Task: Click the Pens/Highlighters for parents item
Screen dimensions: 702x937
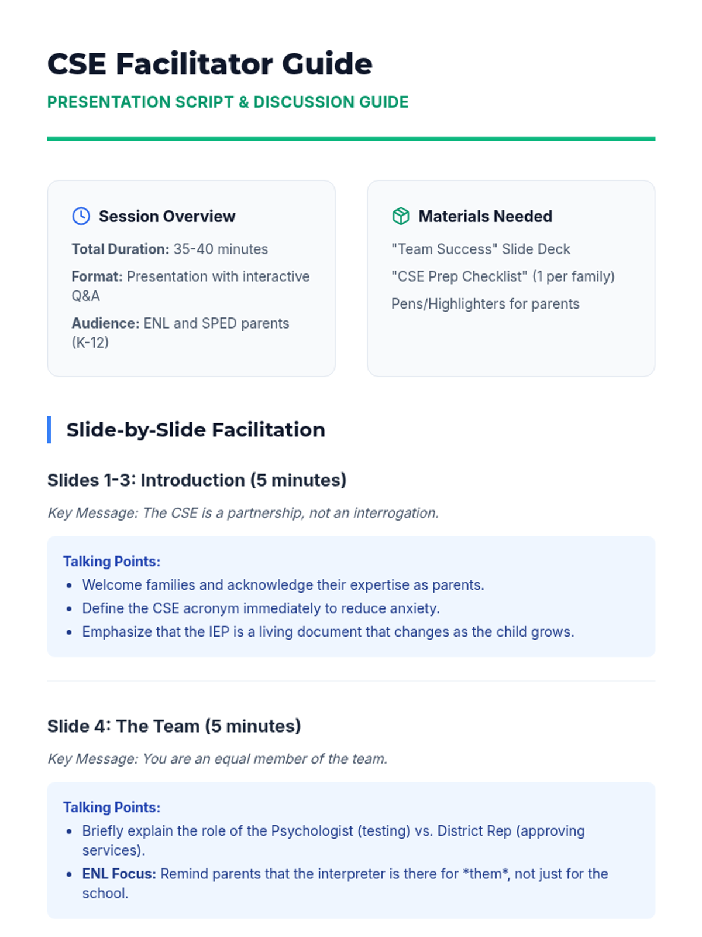Action: (x=485, y=304)
